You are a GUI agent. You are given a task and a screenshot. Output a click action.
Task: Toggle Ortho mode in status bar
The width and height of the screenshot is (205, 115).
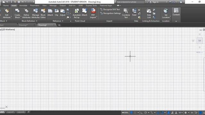[x=142, y=113]
